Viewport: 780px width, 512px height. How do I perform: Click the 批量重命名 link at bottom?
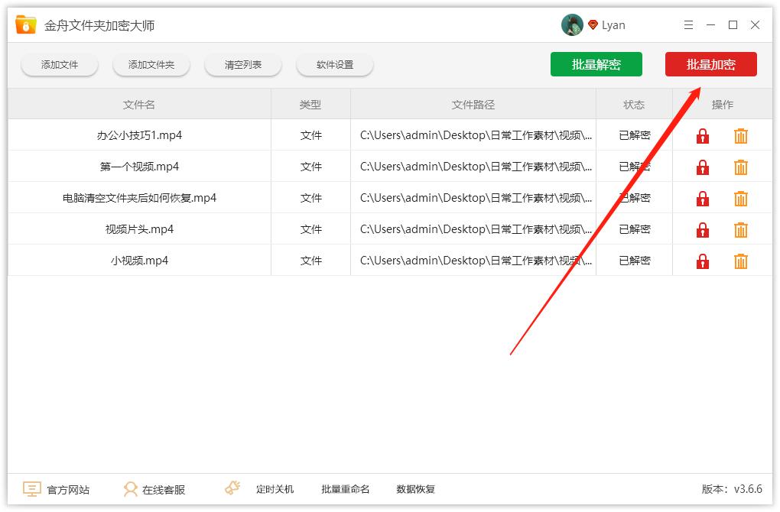[x=345, y=488]
